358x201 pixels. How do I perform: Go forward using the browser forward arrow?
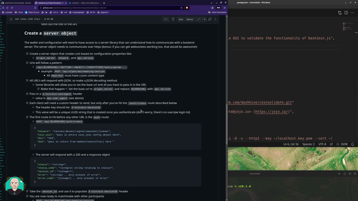(8, 8)
